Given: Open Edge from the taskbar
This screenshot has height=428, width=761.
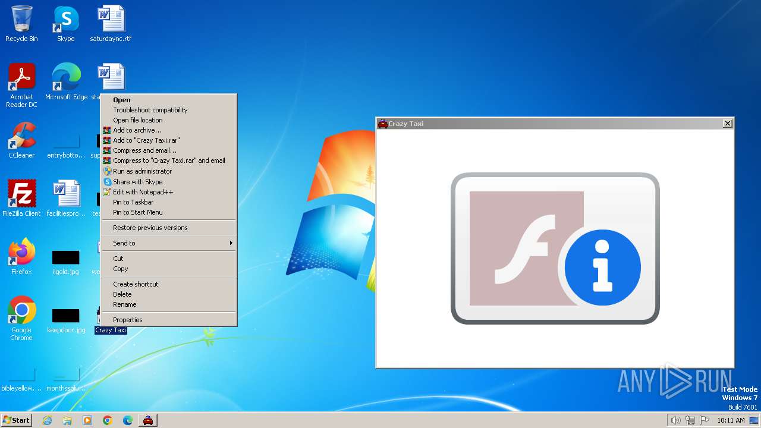Looking at the screenshot, I should point(128,420).
